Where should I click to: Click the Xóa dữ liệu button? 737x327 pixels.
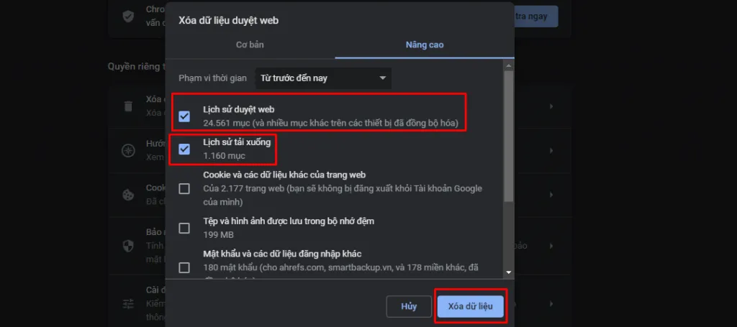pos(471,306)
